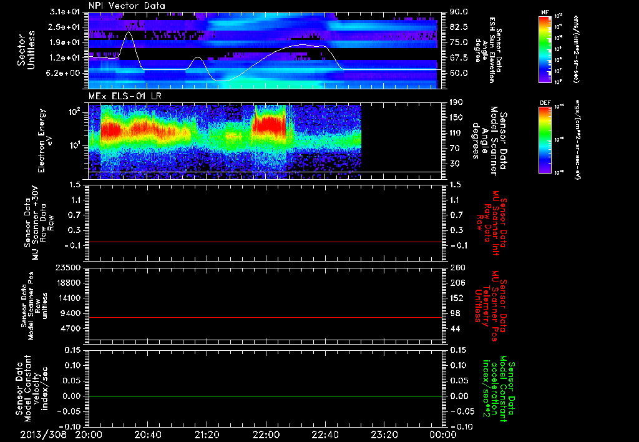Click the white sun elevation curve peak
639x442 pixels.
click(129, 31)
